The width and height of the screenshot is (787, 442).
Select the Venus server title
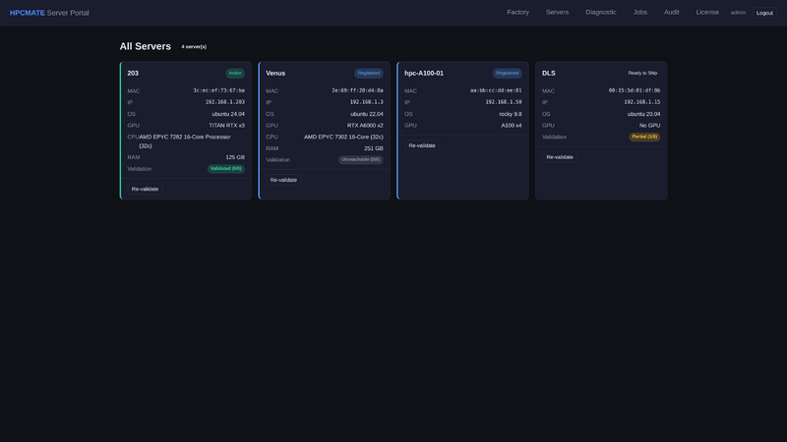coord(275,73)
